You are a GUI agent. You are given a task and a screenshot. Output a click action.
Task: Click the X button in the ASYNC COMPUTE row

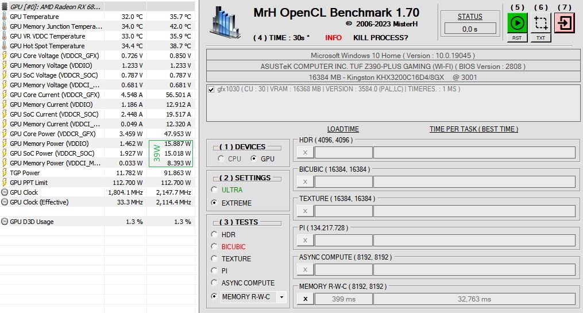tap(305, 269)
